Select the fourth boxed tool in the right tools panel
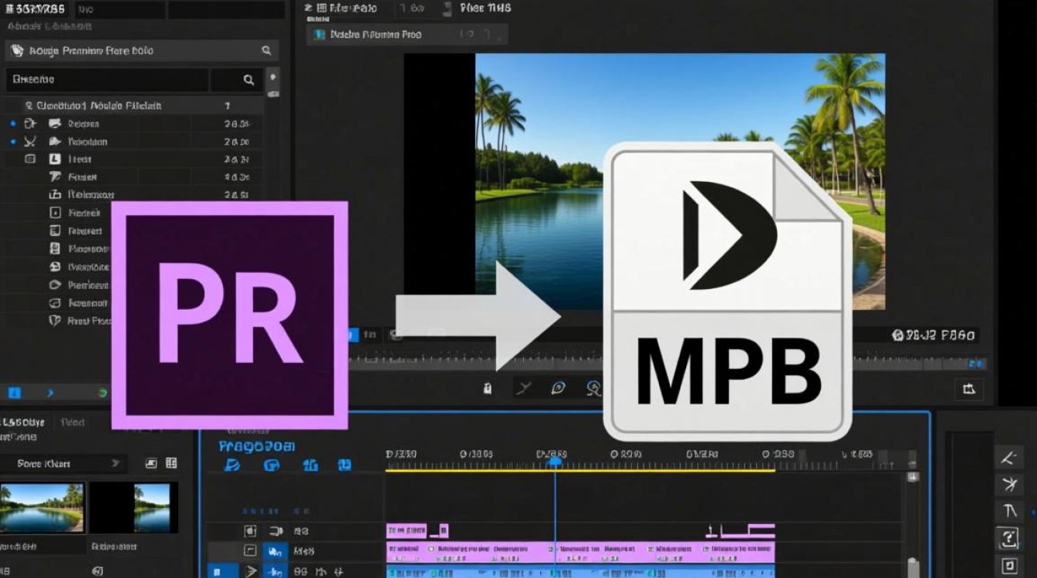Viewport: 1037px width, 578px height. tap(1009, 537)
